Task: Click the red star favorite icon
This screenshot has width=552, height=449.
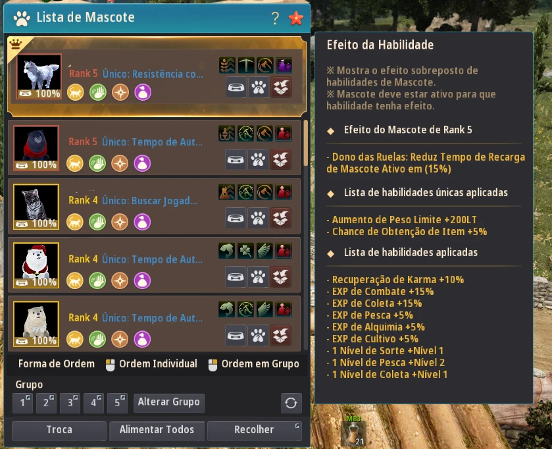Action: [x=295, y=18]
